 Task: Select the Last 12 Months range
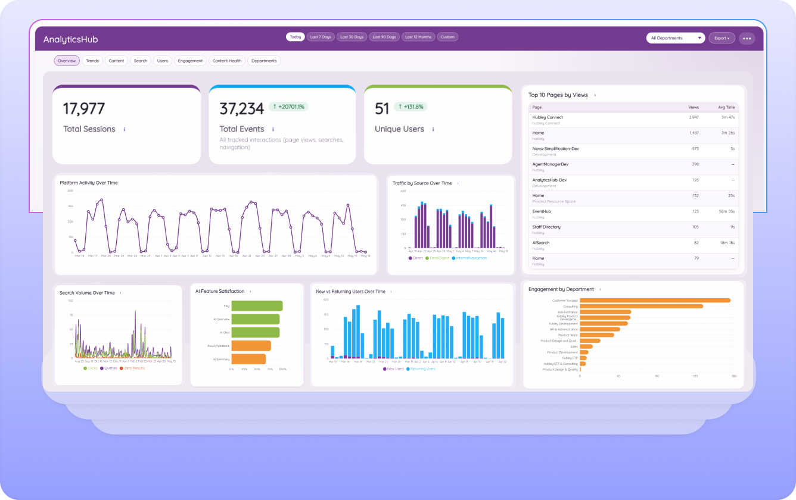click(x=418, y=37)
